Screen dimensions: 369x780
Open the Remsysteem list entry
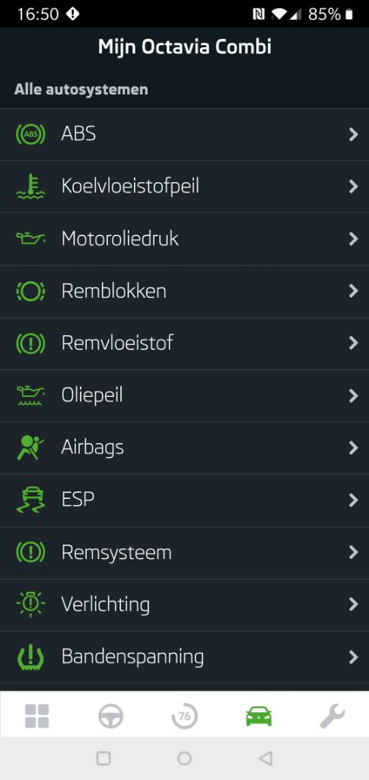point(184,553)
